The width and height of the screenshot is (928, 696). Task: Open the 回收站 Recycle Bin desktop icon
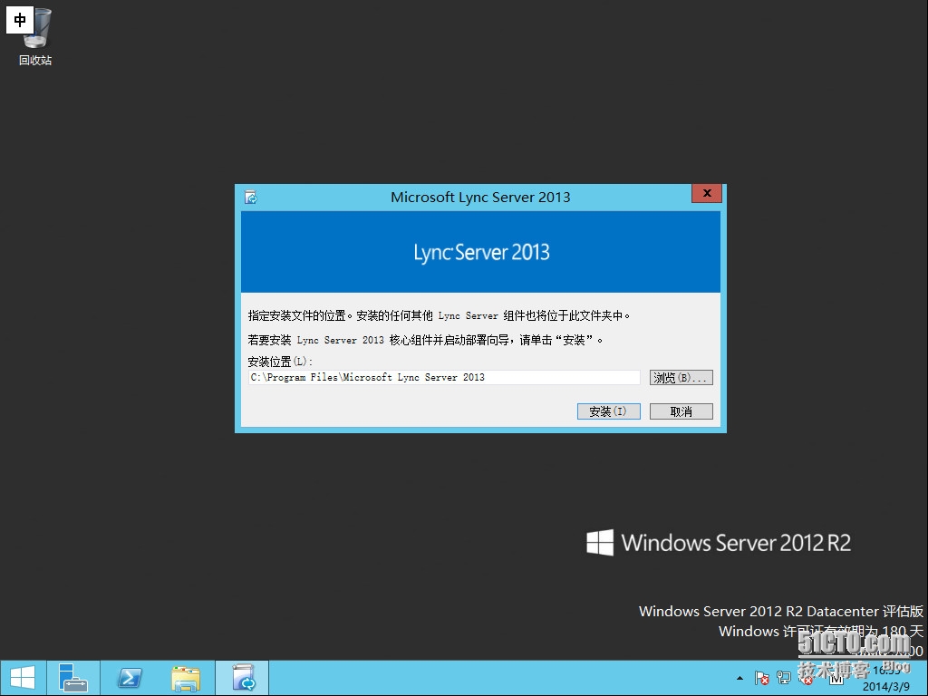click(x=35, y=36)
